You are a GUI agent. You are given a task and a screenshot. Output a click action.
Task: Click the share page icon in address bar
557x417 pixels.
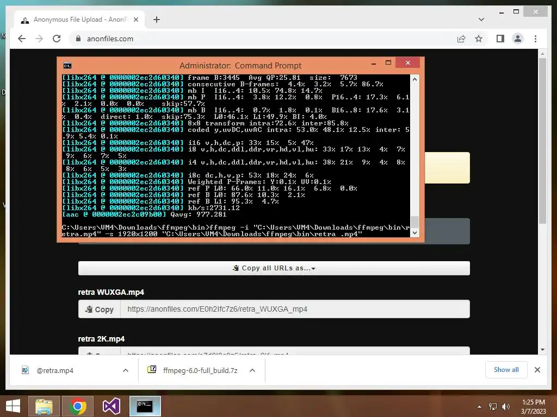(461, 39)
